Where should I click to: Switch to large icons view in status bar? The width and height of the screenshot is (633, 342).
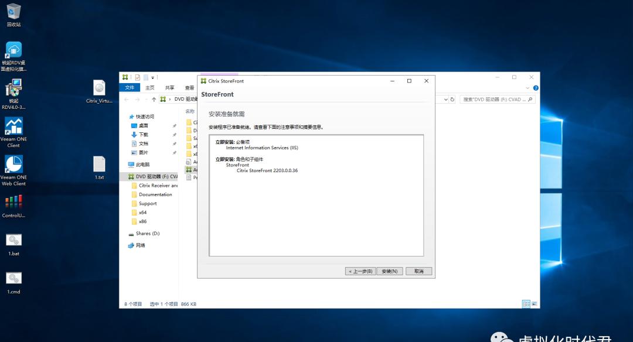(535, 304)
